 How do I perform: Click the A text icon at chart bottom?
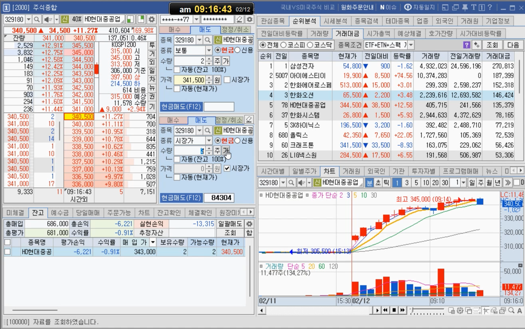pos(519,310)
